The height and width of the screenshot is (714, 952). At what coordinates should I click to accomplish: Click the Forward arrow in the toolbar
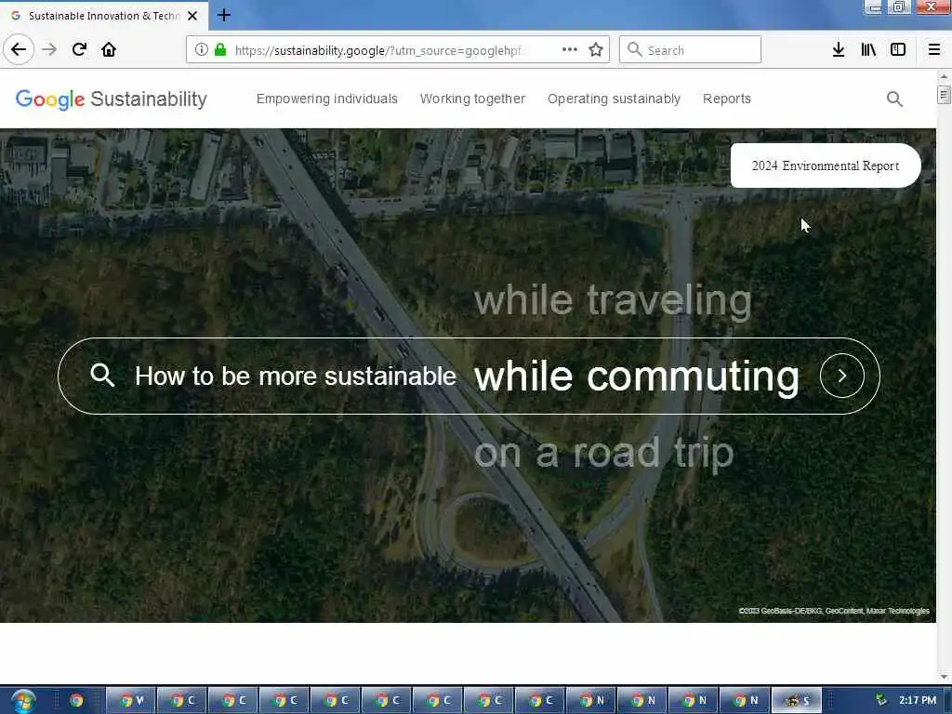[49, 49]
